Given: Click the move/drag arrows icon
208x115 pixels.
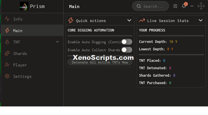Looking at the screenshot, I should tap(201, 6).
